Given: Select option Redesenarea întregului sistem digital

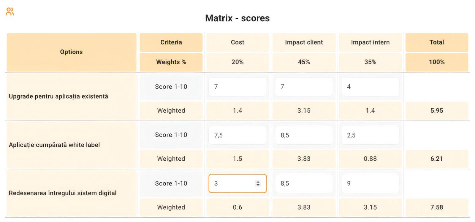Looking at the screenshot, I should tap(63, 193).
